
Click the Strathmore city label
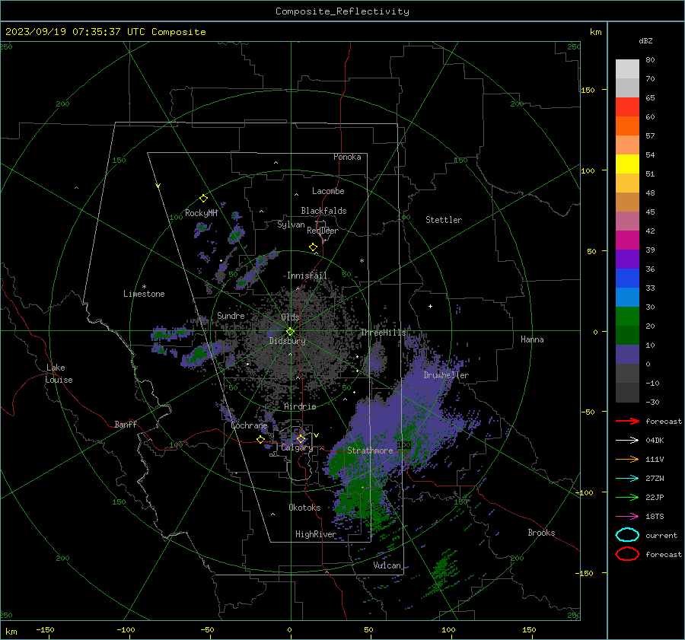click(x=370, y=451)
